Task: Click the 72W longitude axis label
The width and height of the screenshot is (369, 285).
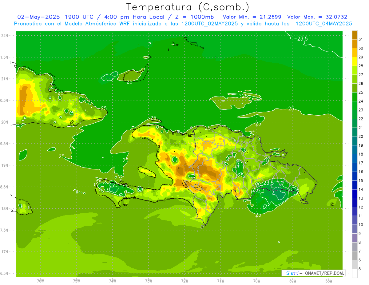Action: [x=184, y=281]
